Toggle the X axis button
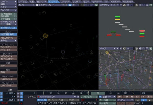 pos(1,93)
